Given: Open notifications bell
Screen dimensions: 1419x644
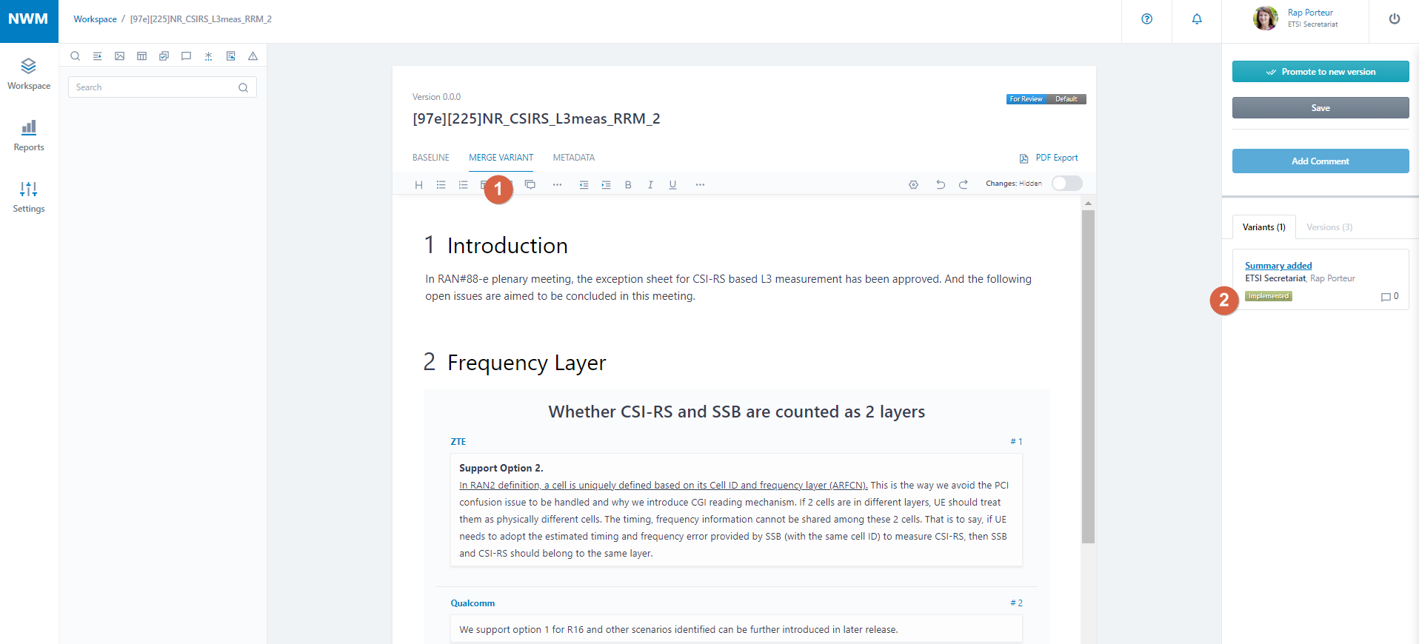Looking at the screenshot, I should (1197, 19).
